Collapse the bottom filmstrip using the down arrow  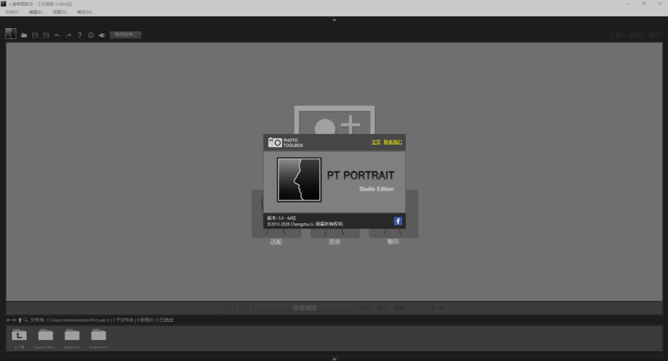(x=335, y=359)
